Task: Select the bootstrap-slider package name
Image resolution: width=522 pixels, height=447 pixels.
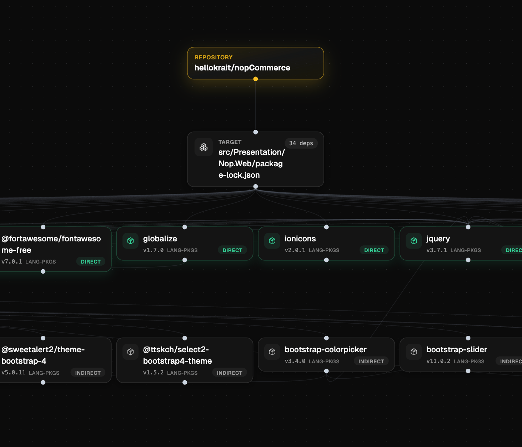Action: pyautogui.click(x=457, y=350)
